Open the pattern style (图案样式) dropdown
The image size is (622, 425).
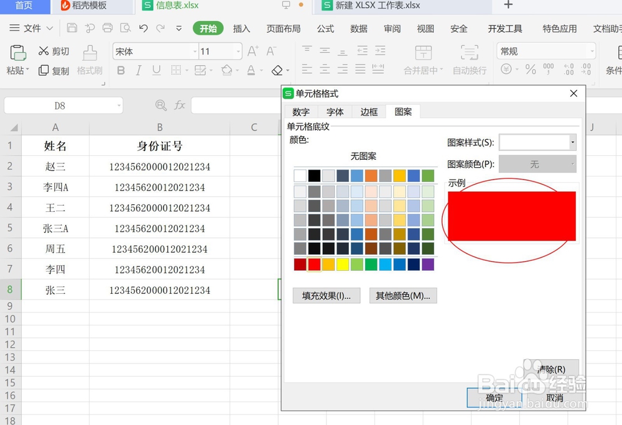tap(572, 142)
